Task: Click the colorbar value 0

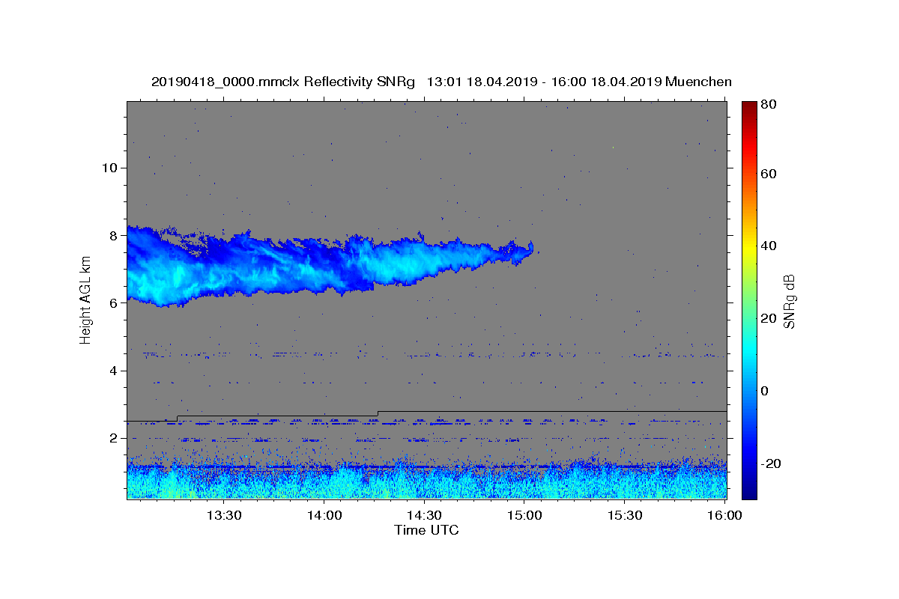Action: click(x=765, y=391)
